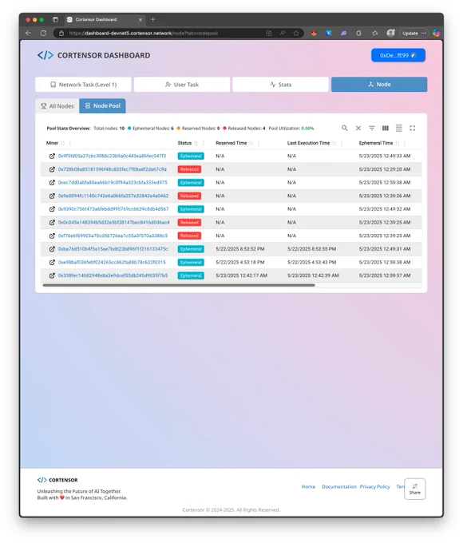Image resolution: width=463 pixels, height=543 pixels.
Task: Open the table search tool
Action: (344, 128)
